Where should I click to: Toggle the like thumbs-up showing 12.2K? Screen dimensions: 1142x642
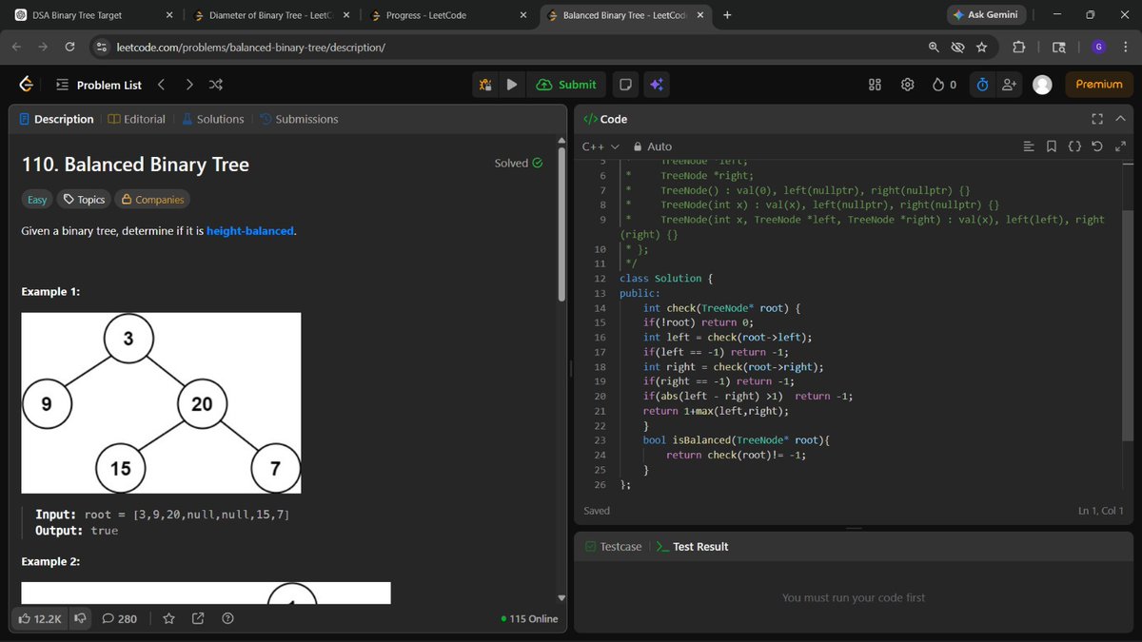point(40,618)
